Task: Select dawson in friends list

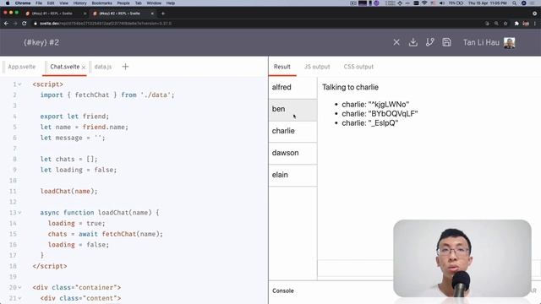Action: (x=292, y=154)
